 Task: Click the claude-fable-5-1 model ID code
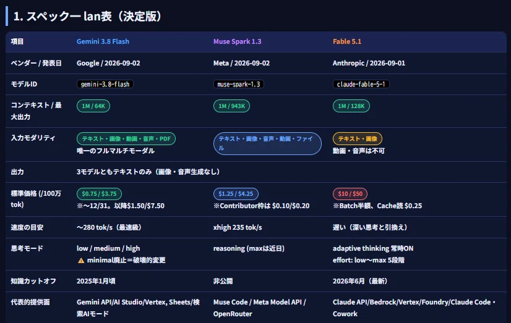(x=361, y=84)
